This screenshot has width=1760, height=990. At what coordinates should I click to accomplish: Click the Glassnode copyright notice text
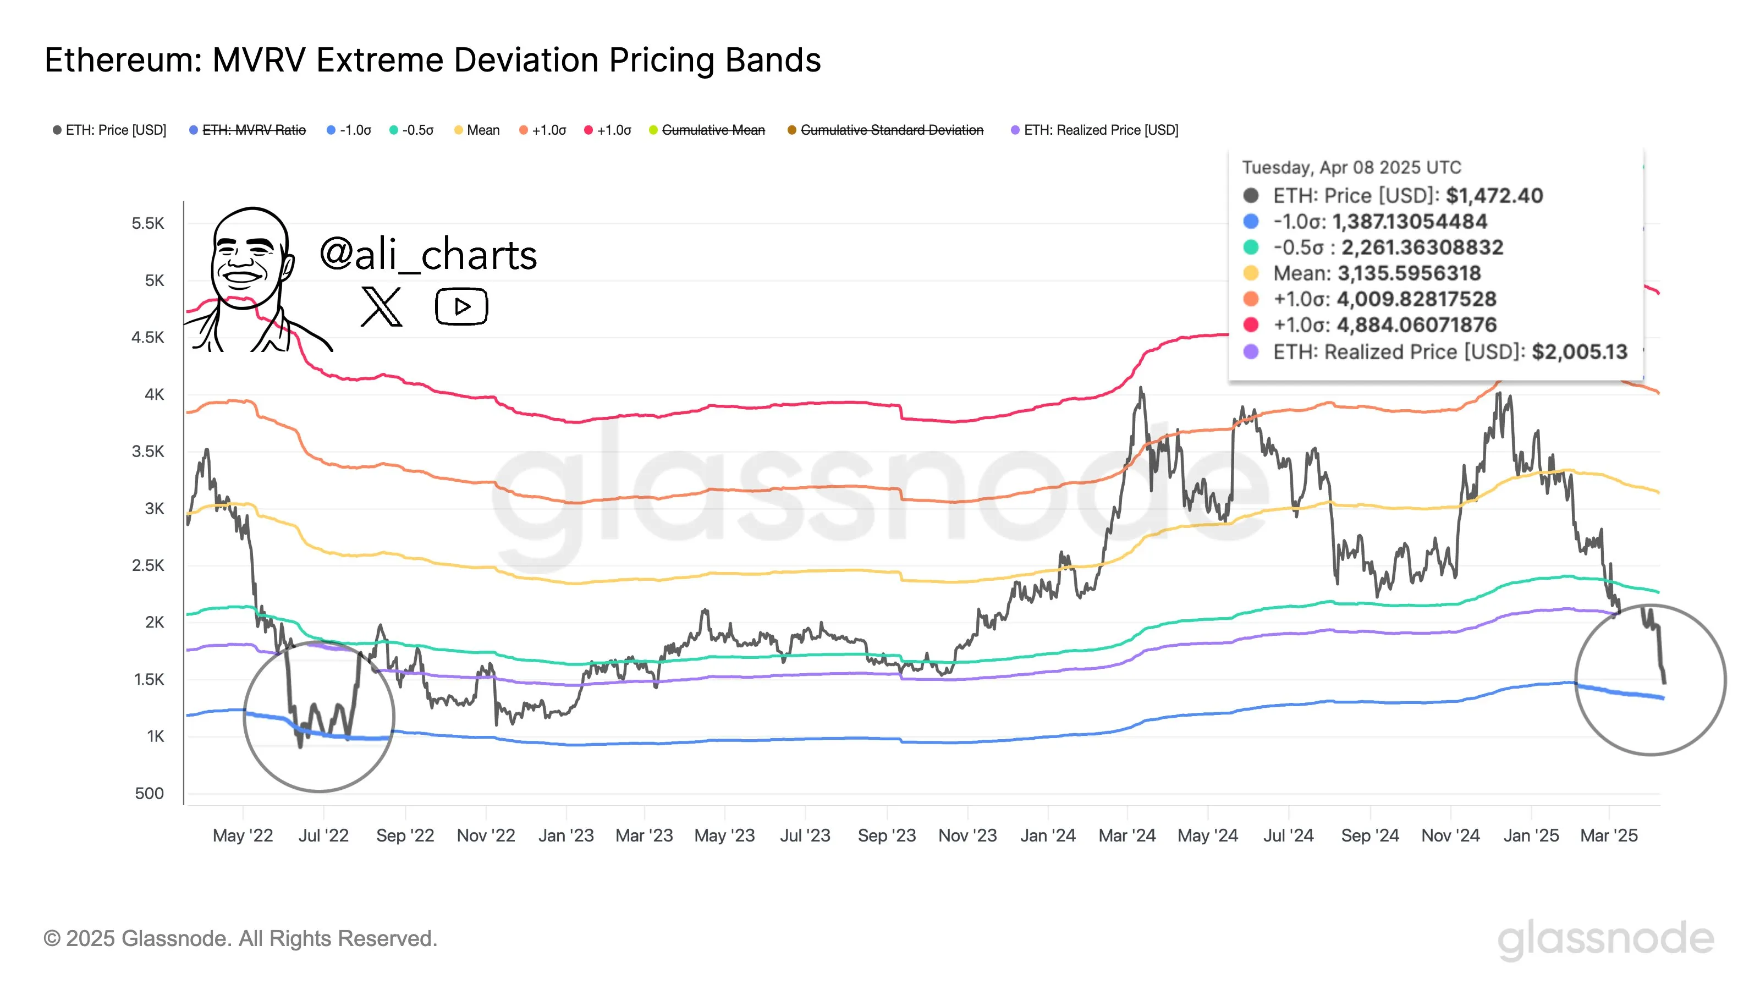(x=240, y=939)
